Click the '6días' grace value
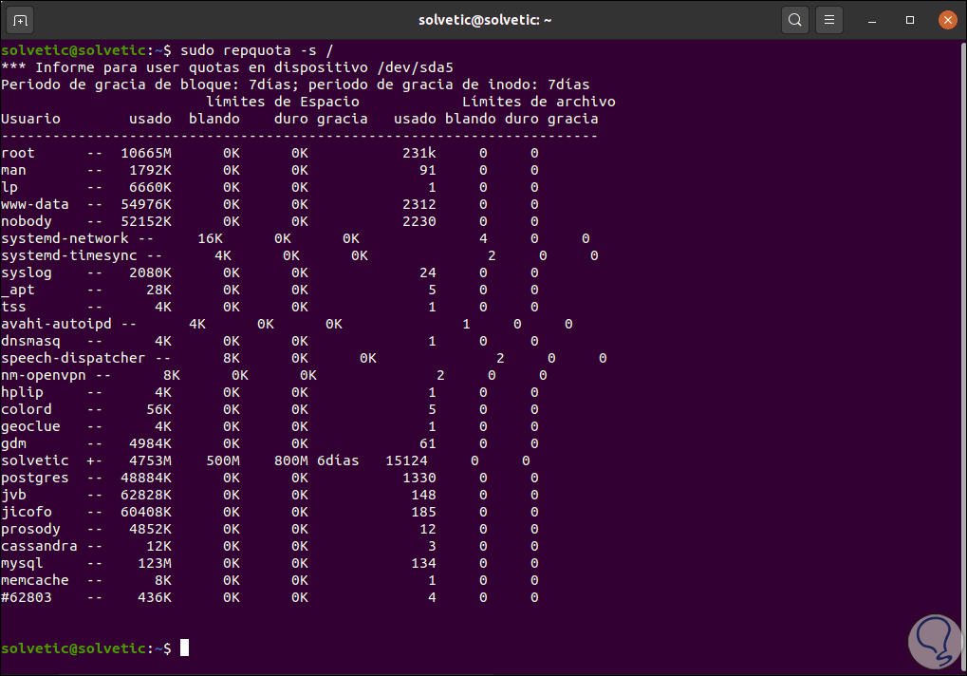Screen dimensions: 967x676 [338, 460]
